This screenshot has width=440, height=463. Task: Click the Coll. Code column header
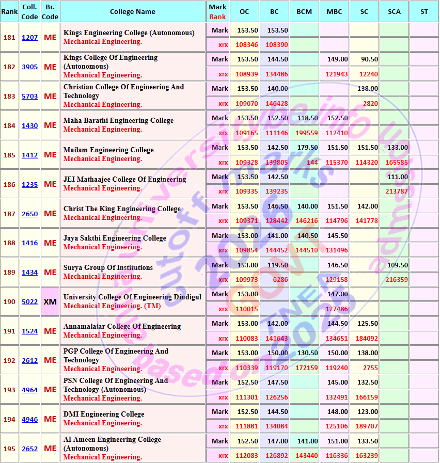click(29, 11)
